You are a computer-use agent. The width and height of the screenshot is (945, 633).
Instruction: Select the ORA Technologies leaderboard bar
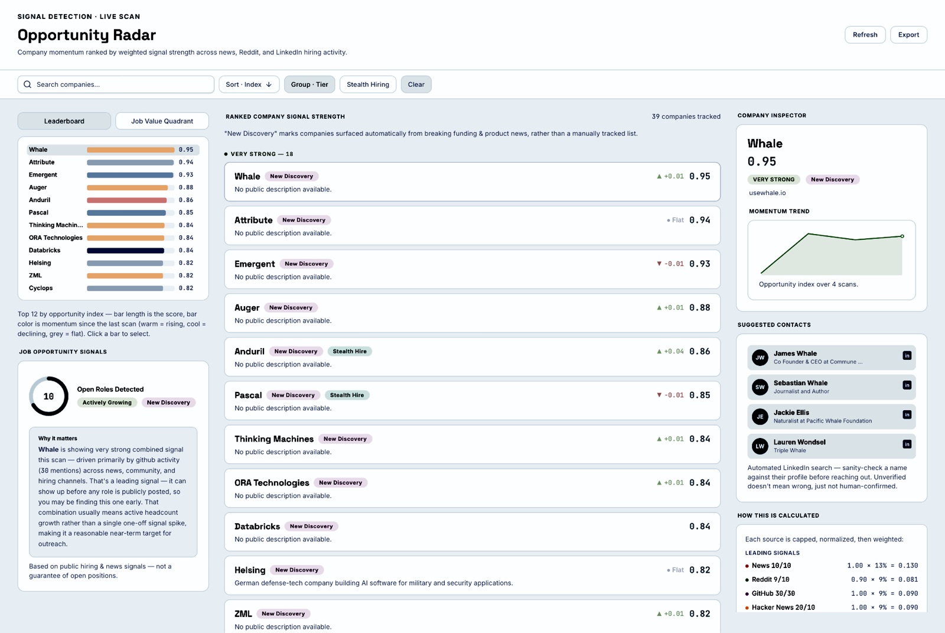(x=113, y=238)
